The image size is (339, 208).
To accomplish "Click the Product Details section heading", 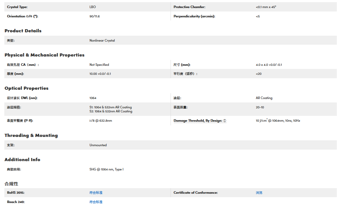I will [23, 31].
